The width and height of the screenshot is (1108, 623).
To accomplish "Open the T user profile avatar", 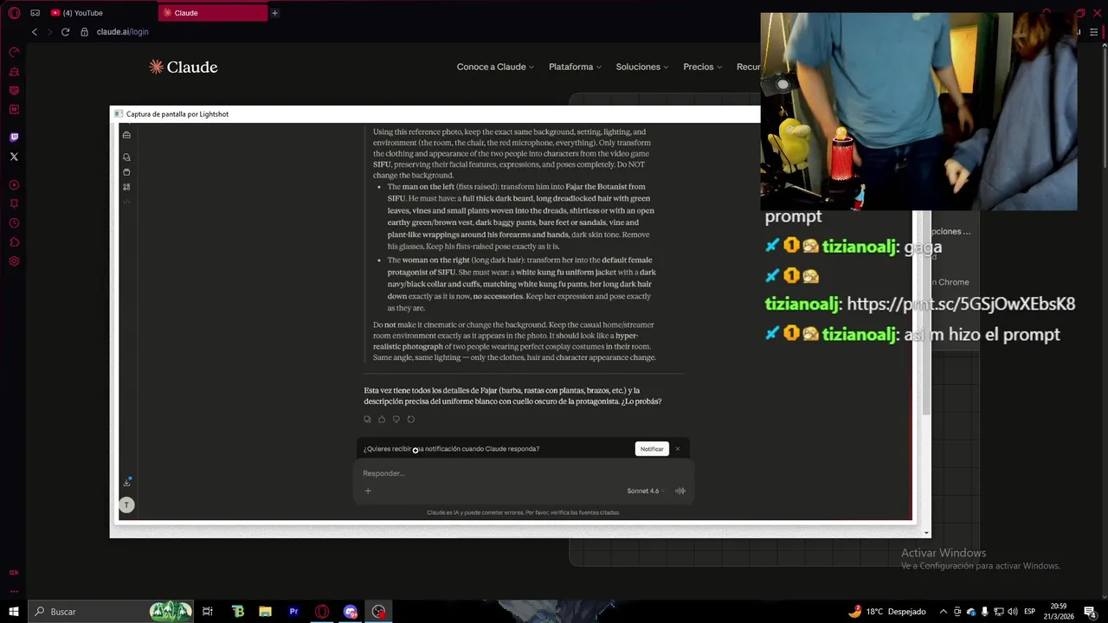I will tap(126, 504).
